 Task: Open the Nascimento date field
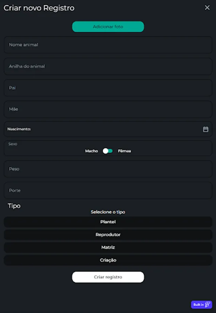pos(104,129)
